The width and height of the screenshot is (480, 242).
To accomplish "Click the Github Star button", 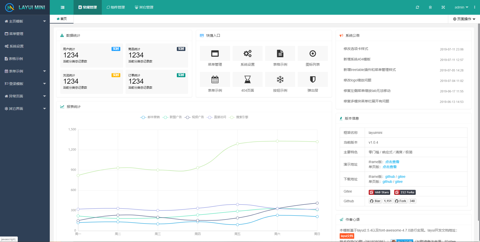I will pyautogui.click(x=375, y=201).
